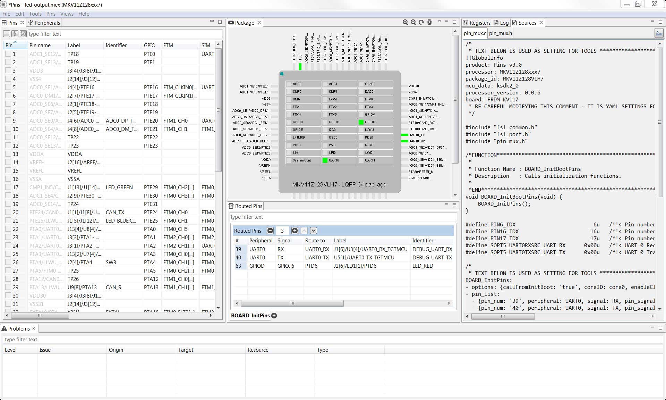Remove a routed pin with minus icon
This screenshot has height=400, width=666.
(x=270, y=231)
